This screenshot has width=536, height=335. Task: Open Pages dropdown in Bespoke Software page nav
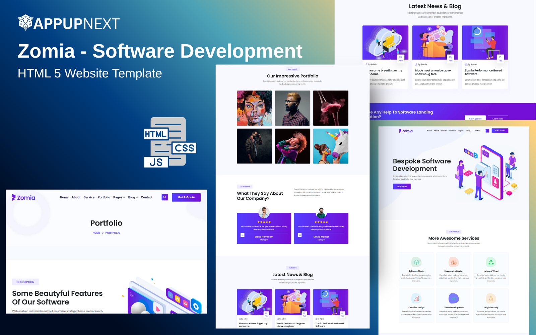tap(461, 131)
